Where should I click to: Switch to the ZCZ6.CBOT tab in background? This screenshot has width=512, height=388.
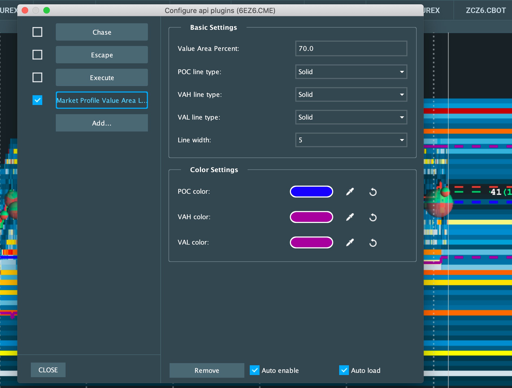coord(485,10)
